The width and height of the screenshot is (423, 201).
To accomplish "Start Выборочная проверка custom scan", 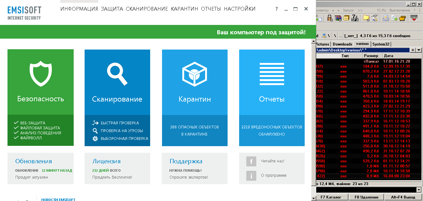I will tap(120, 138).
